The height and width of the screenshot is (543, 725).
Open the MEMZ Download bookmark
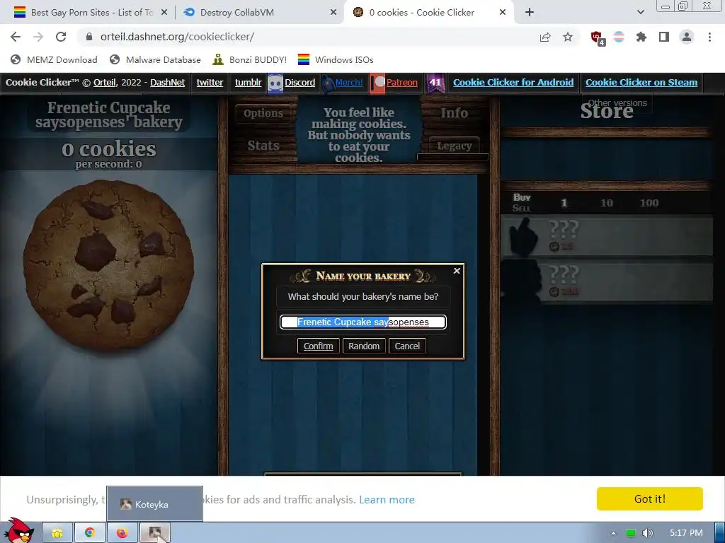click(x=54, y=59)
